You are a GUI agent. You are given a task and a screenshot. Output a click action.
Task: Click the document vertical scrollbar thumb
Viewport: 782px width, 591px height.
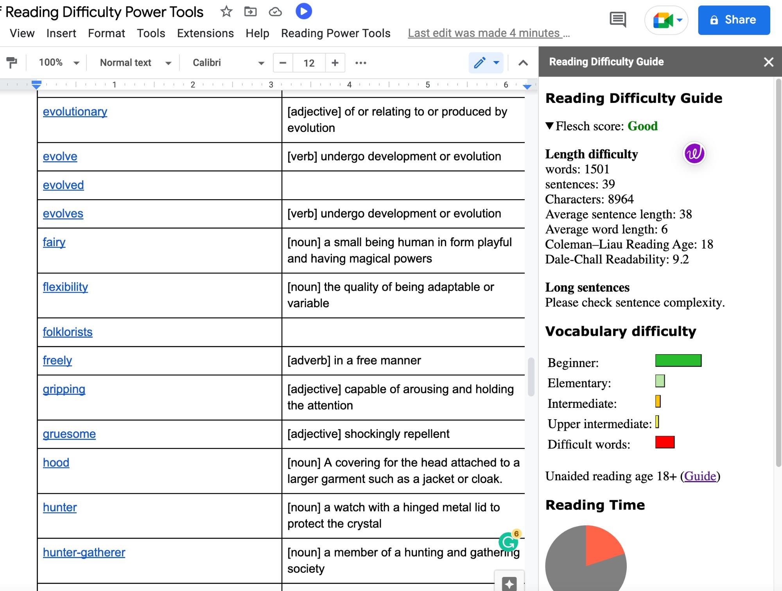[x=531, y=377]
